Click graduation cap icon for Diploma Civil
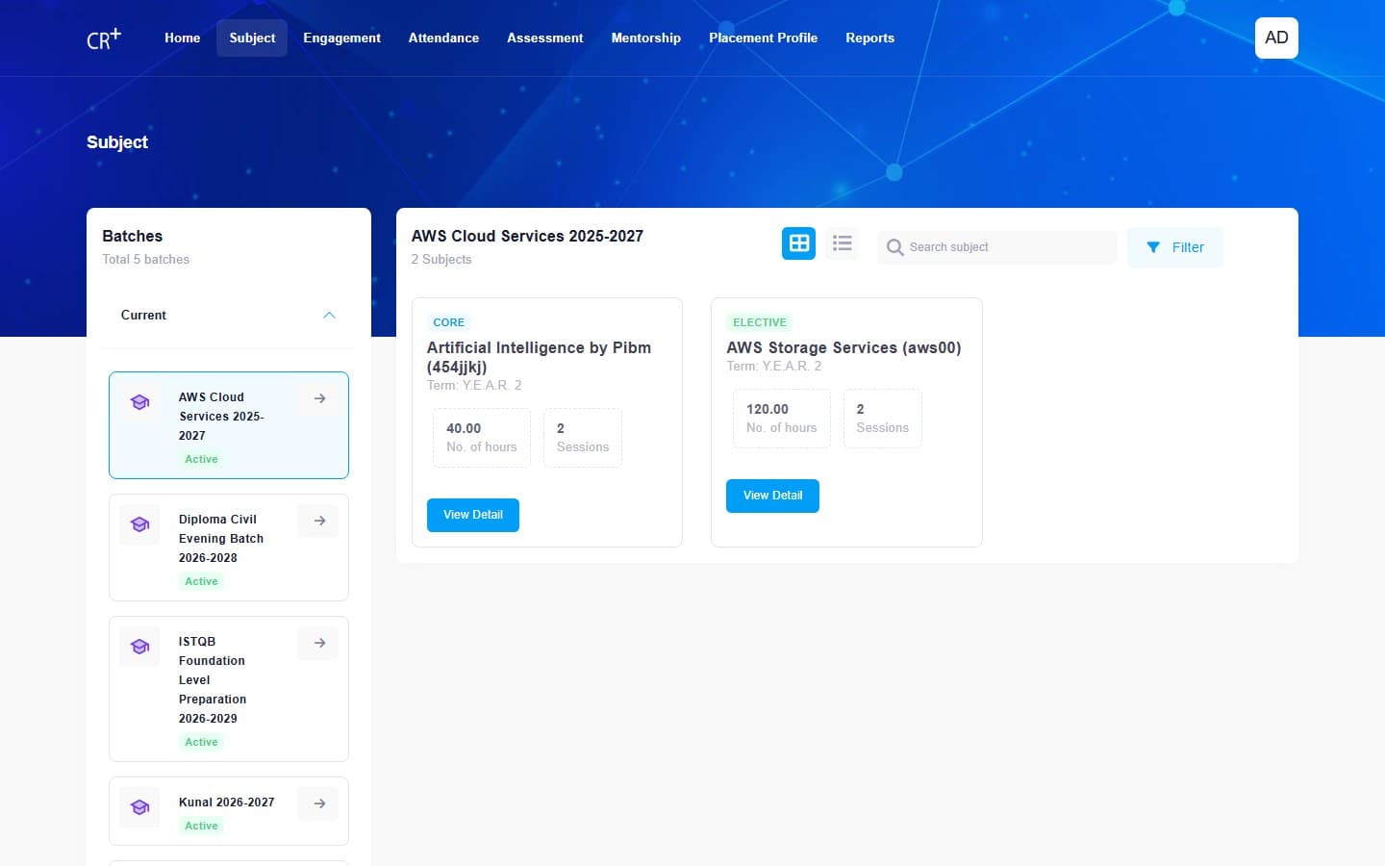This screenshot has height=866, width=1385. [x=139, y=524]
